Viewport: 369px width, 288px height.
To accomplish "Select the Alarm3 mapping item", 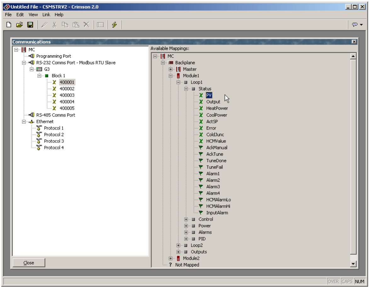I will coord(213,187).
